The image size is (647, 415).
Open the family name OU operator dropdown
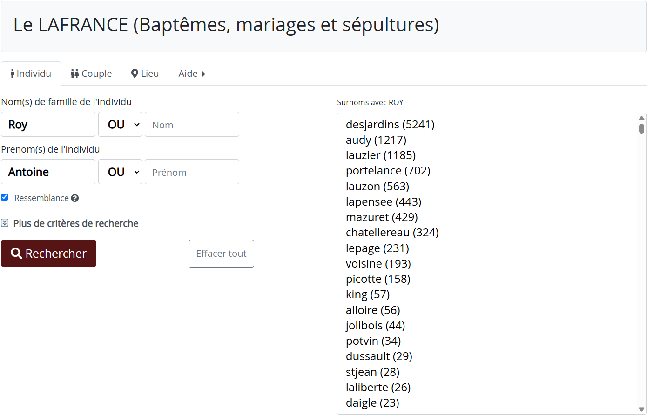point(120,124)
